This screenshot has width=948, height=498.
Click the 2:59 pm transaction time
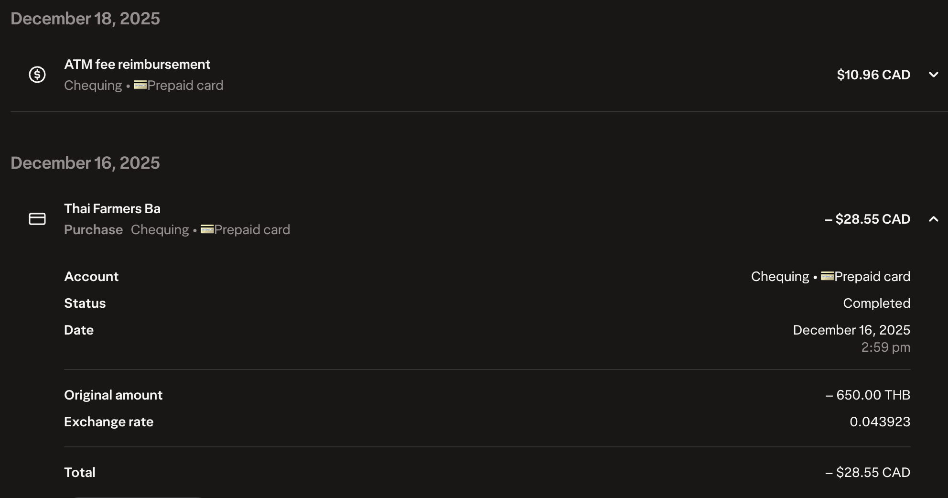885,347
